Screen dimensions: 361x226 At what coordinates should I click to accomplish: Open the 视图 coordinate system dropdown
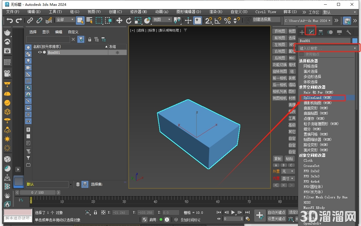click(x=162, y=20)
